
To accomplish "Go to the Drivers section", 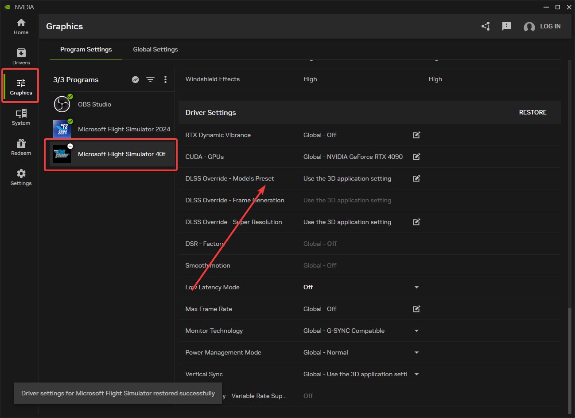I will pos(21,57).
